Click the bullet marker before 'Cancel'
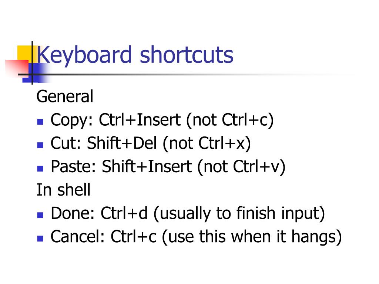This screenshot has width=379, height=284. pos(40,239)
